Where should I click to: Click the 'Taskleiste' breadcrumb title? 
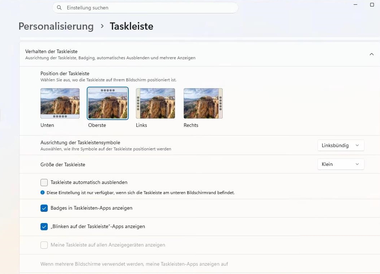[x=131, y=26]
